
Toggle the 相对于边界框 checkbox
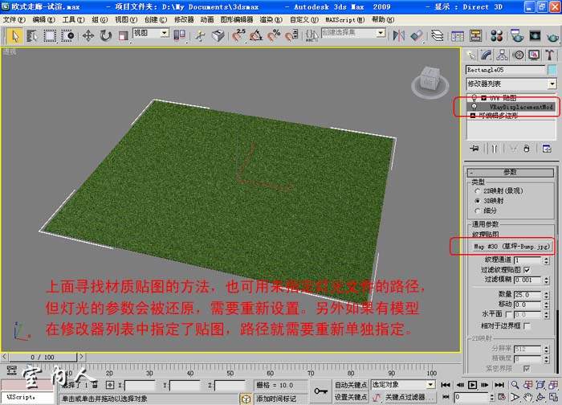(527, 325)
